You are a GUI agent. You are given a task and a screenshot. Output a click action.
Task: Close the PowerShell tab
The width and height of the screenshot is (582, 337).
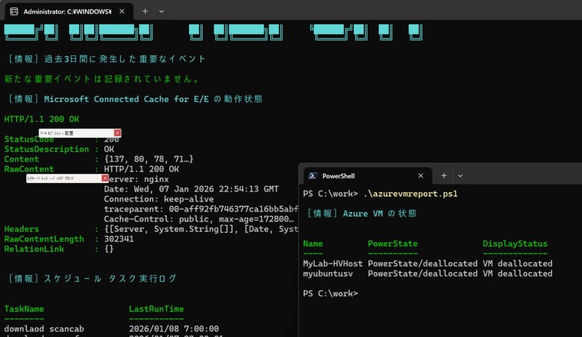point(420,176)
